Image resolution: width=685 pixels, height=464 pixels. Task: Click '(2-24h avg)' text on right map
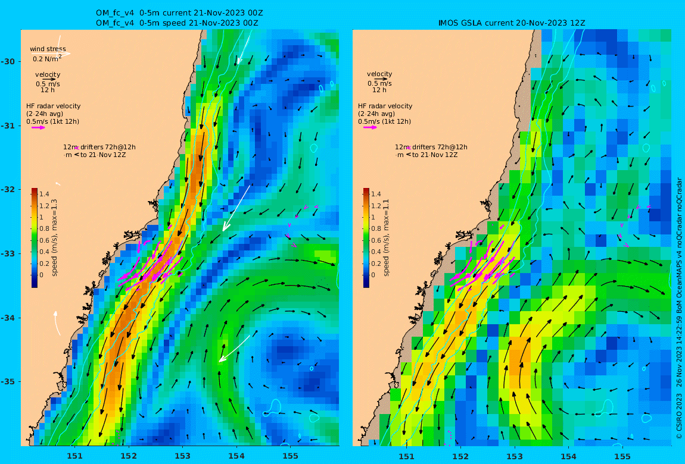(x=376, y=114)
